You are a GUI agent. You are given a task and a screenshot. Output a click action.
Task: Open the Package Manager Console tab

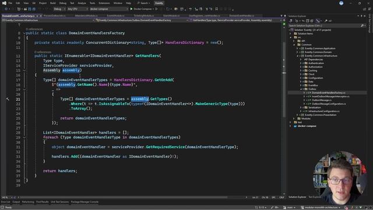click(85, 202)
